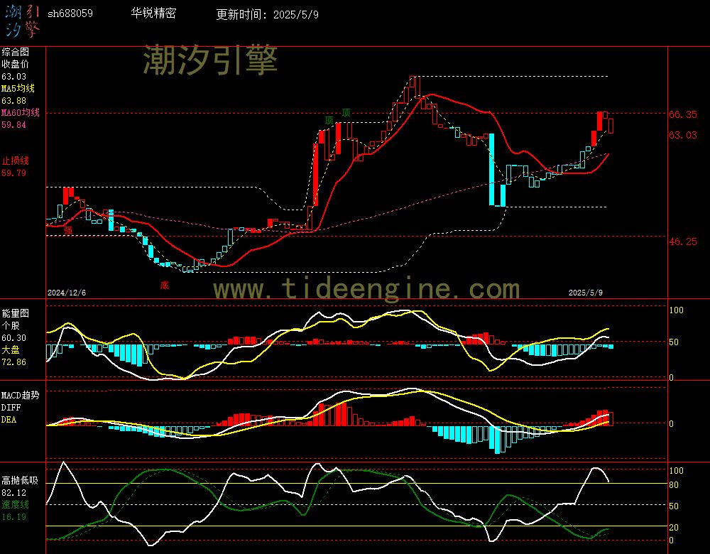Click the 高抛低吸 value 82.12

pos(14,492)
